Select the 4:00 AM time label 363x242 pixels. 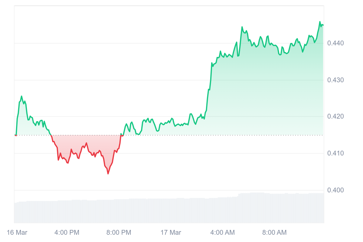[x=222, y=233]
